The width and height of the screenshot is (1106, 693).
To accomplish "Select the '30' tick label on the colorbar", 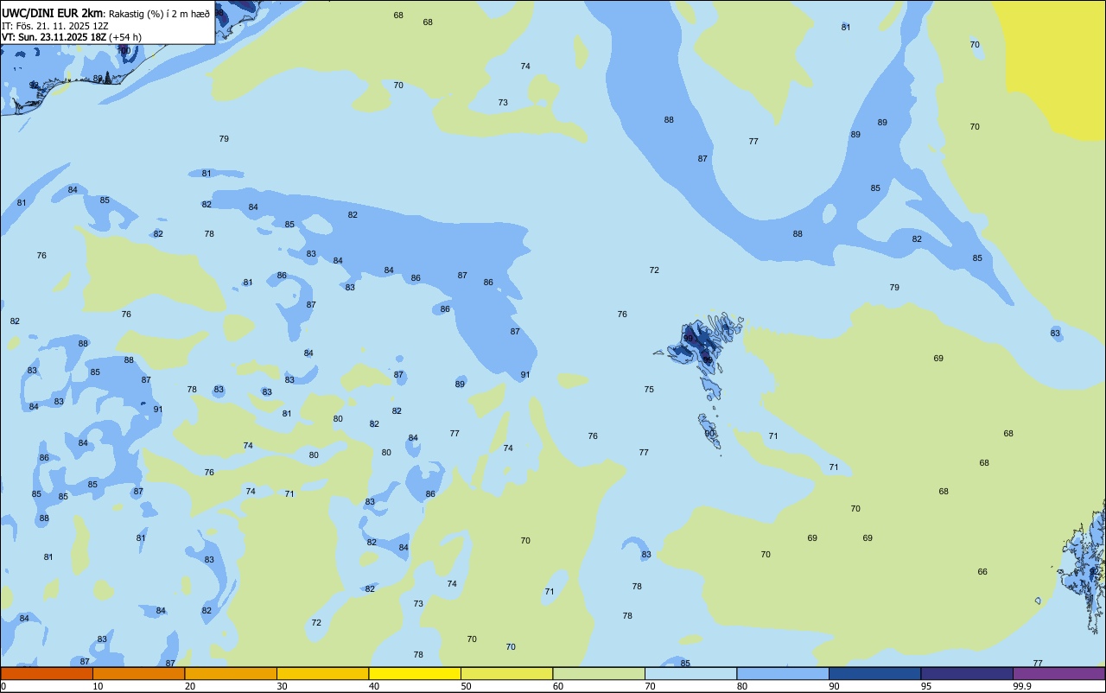I will 282,686.
